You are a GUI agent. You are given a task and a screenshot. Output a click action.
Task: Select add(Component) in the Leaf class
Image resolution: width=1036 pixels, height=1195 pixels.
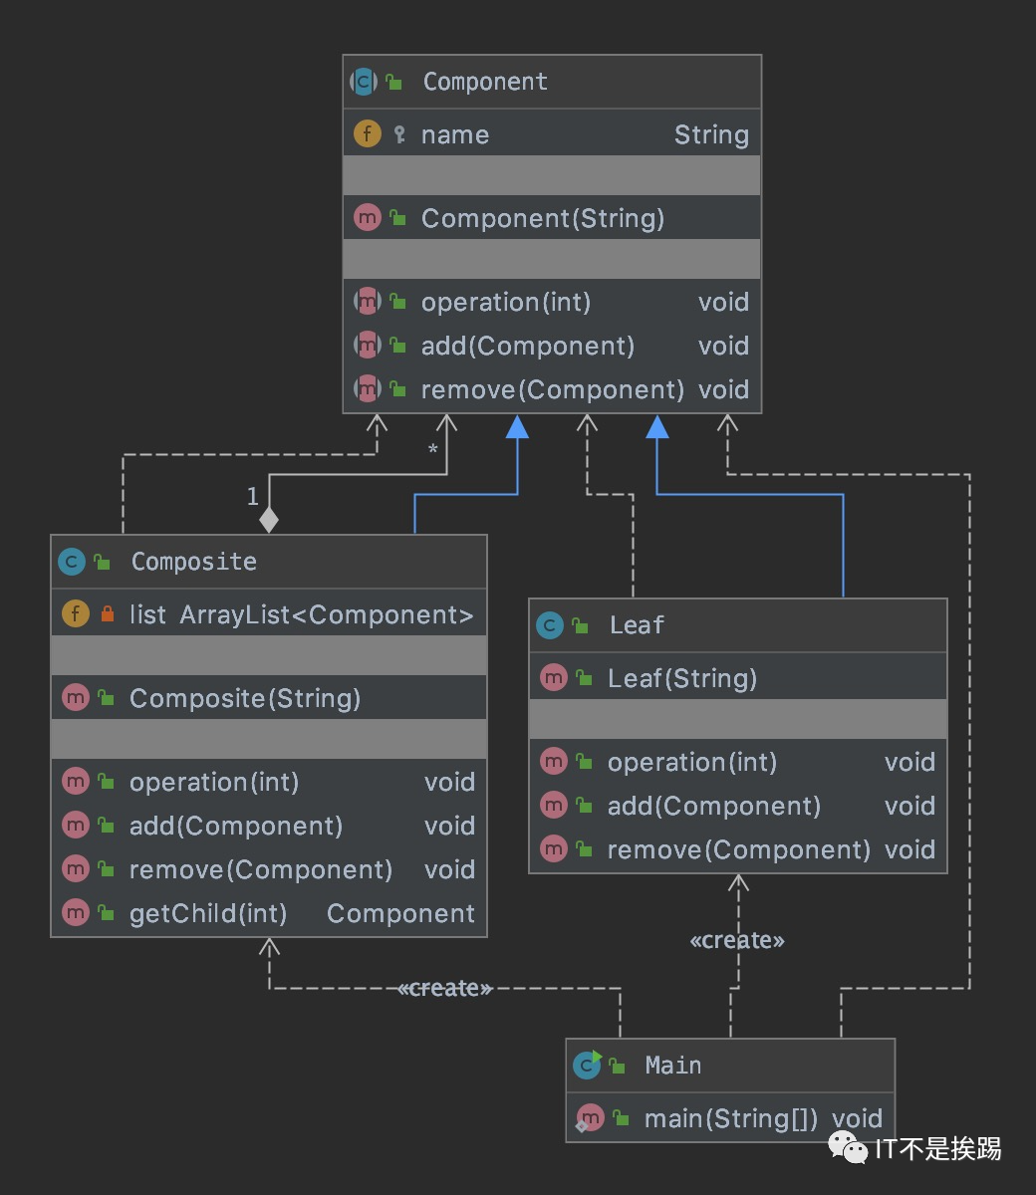click(738, 806)
